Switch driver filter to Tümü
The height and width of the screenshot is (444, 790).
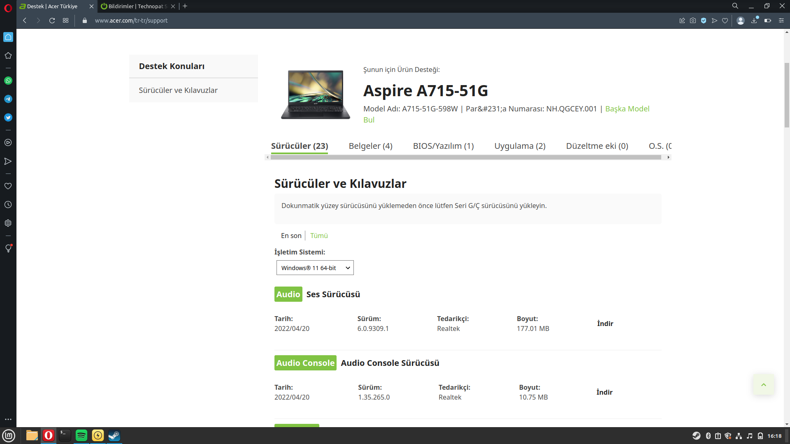coord(319,236)
